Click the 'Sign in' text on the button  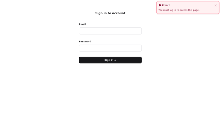click(x=109, y=60)
